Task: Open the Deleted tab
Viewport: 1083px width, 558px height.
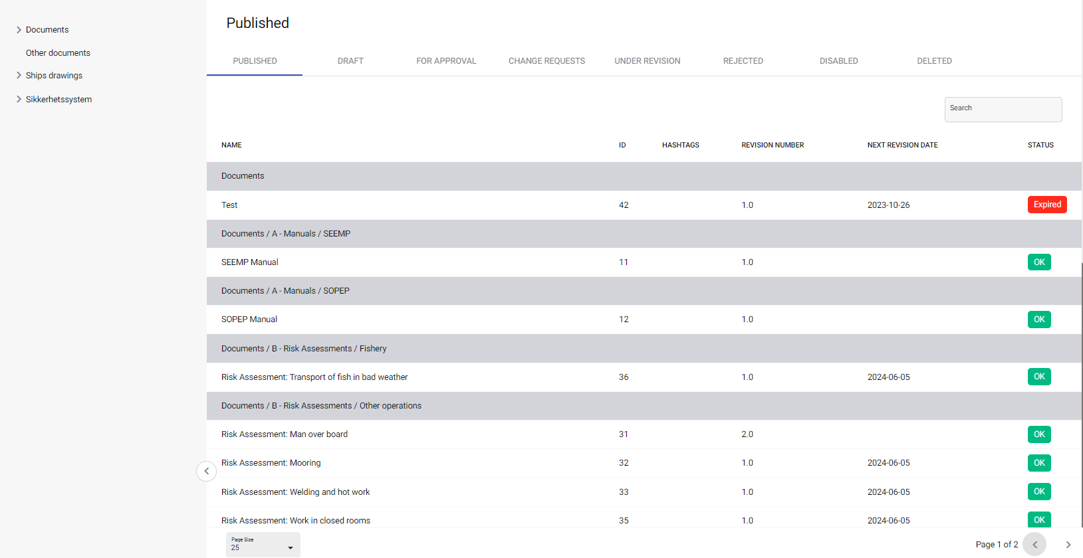Action: (935, 61)
